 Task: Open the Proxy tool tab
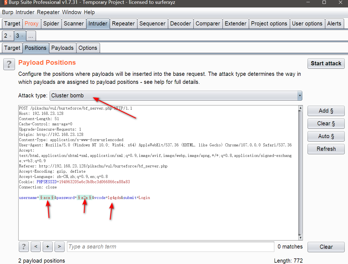click(x=32, y=24)
